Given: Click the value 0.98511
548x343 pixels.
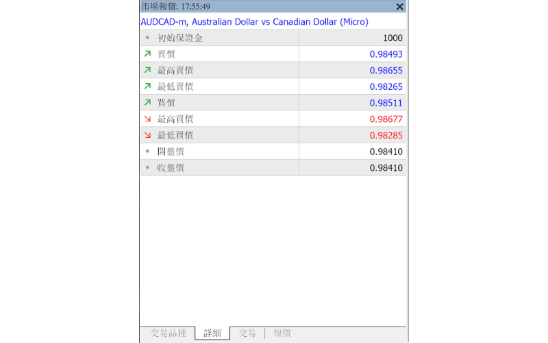Looking at the screenshot, I should (386, 103).
